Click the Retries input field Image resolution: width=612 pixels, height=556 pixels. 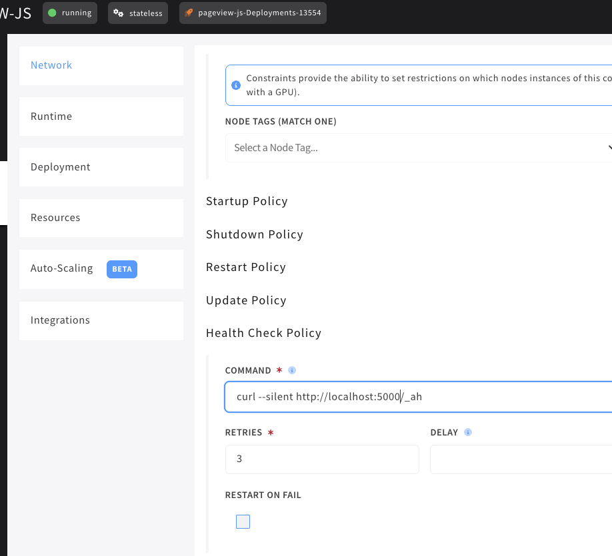[x=322, y=459]
